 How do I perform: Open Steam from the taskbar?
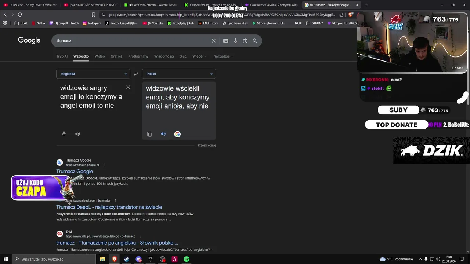pyautogui.click(x=126, y=259)
